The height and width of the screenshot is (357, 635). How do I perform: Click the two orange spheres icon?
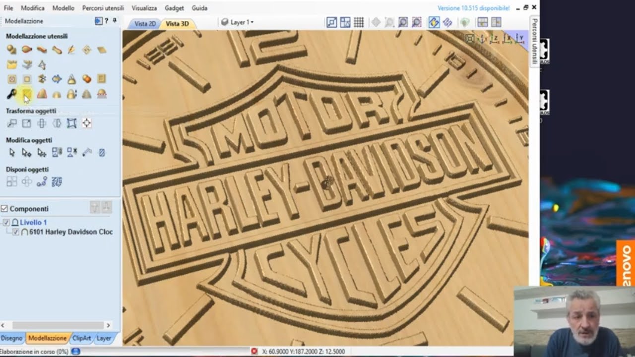[86, 79]
